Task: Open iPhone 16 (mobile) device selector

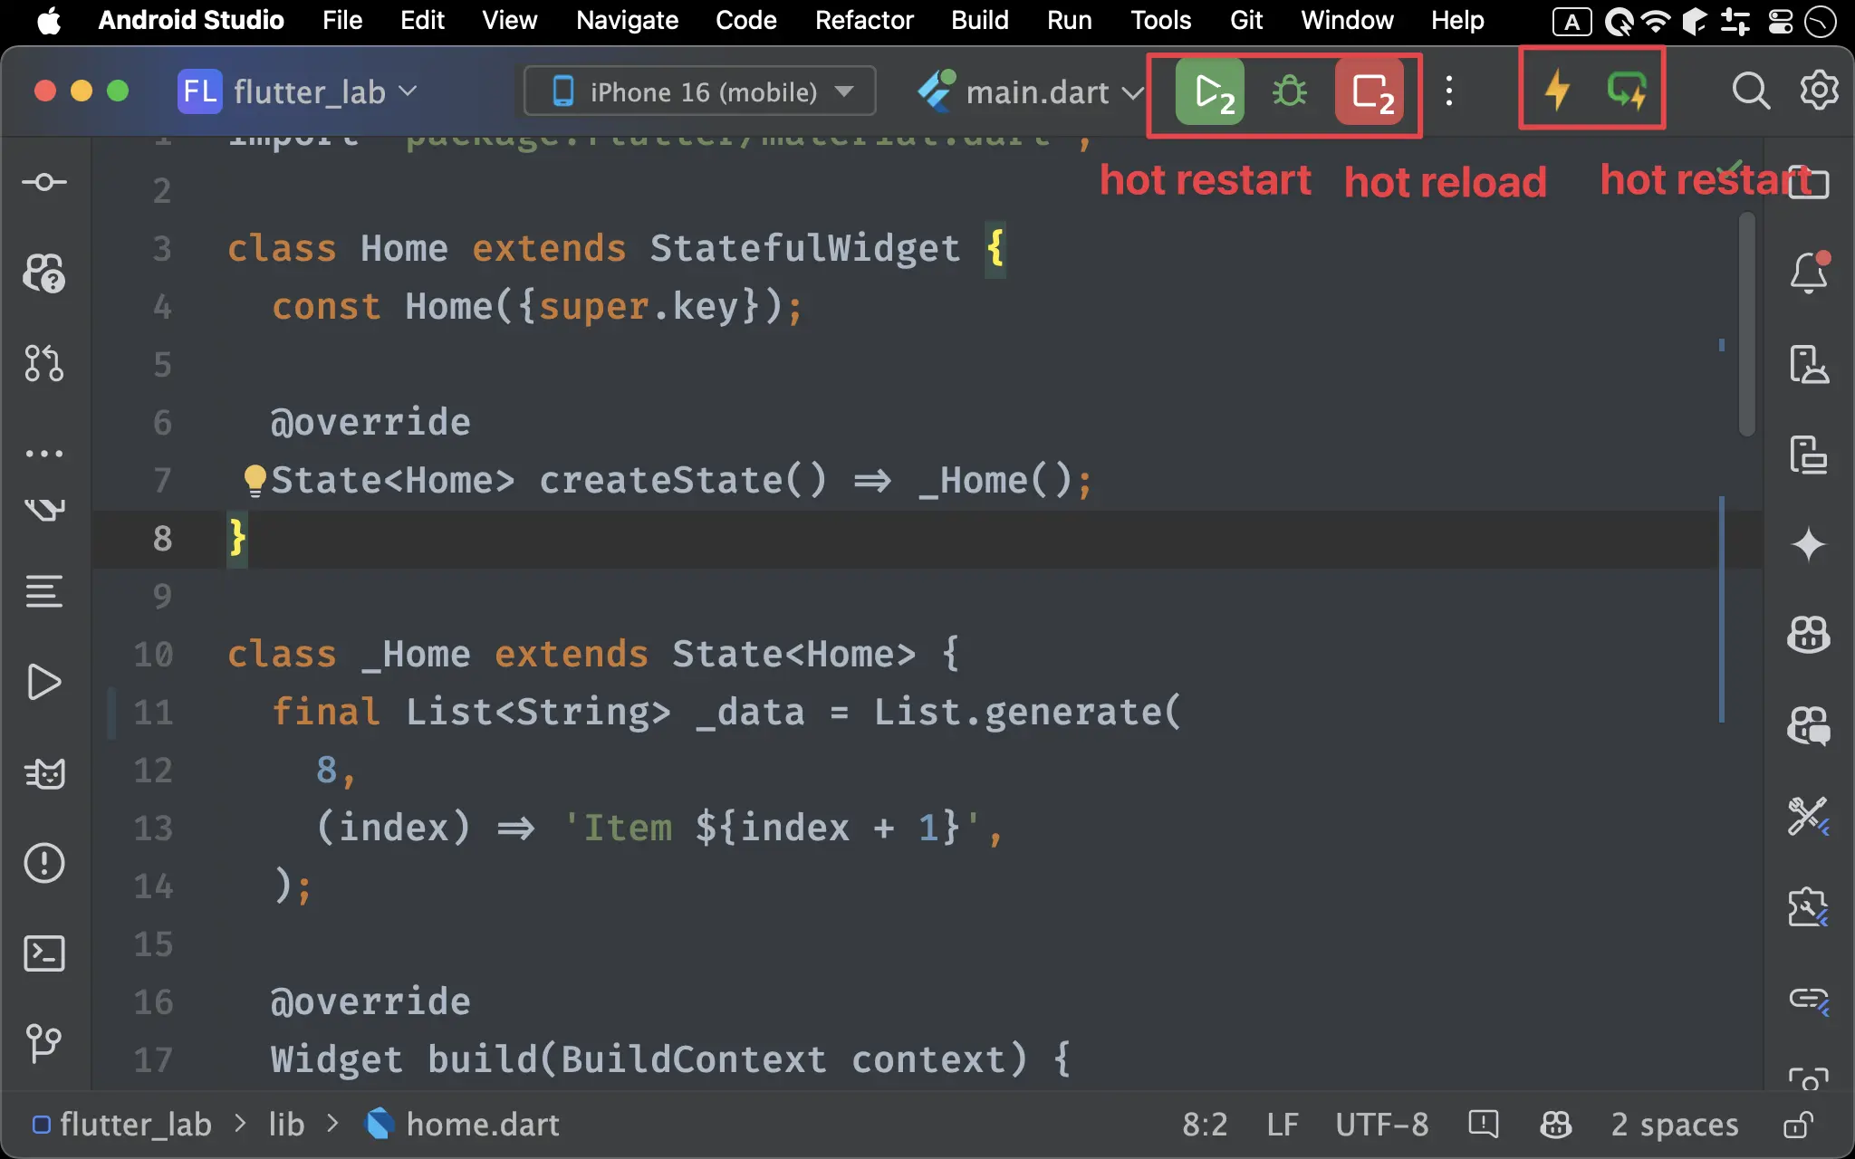Action: (700, 91)
